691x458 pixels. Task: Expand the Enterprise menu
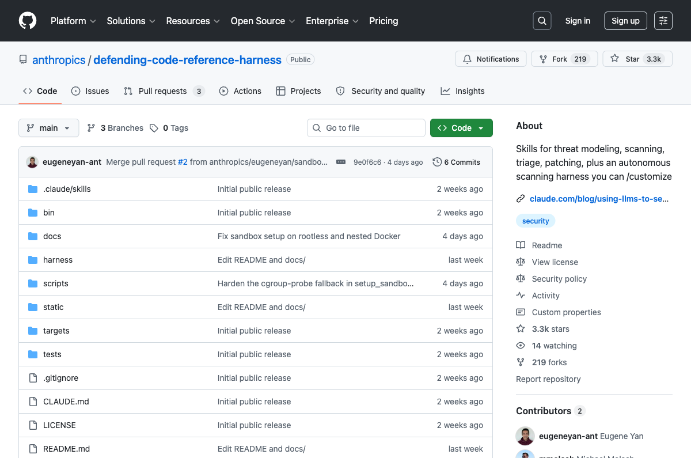pyautogui.click(x=332, y=21)
